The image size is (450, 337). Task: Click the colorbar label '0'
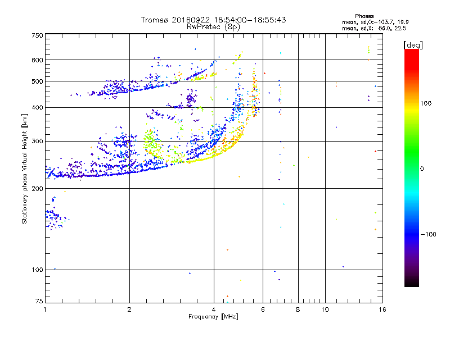(422, 169)
